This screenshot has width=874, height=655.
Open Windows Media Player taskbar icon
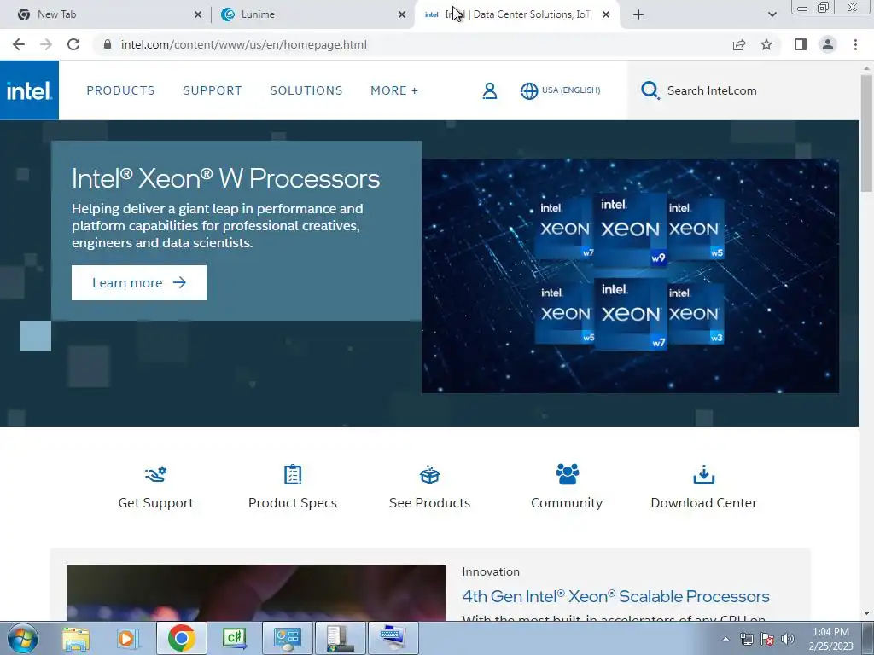coord(128,638)
